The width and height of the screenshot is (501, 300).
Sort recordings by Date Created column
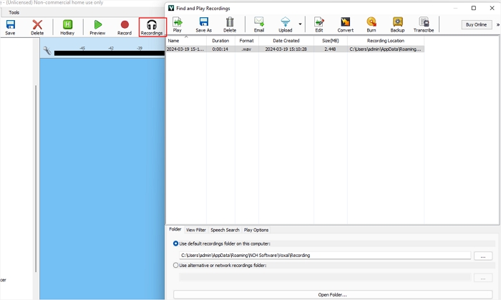click(286, 42)
